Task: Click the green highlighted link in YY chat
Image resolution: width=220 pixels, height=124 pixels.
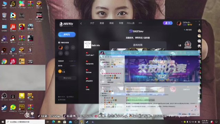Action: (x=140, y=100)
